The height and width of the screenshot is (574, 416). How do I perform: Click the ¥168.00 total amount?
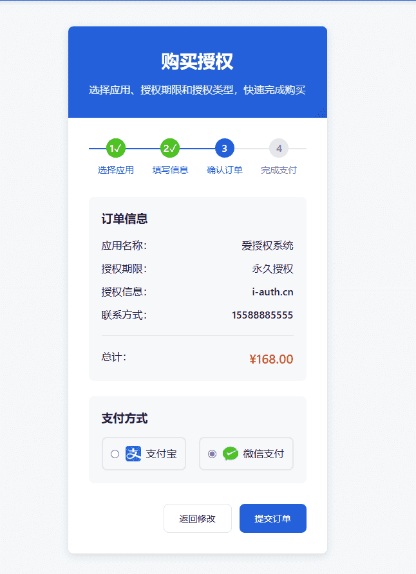point(271,359)
